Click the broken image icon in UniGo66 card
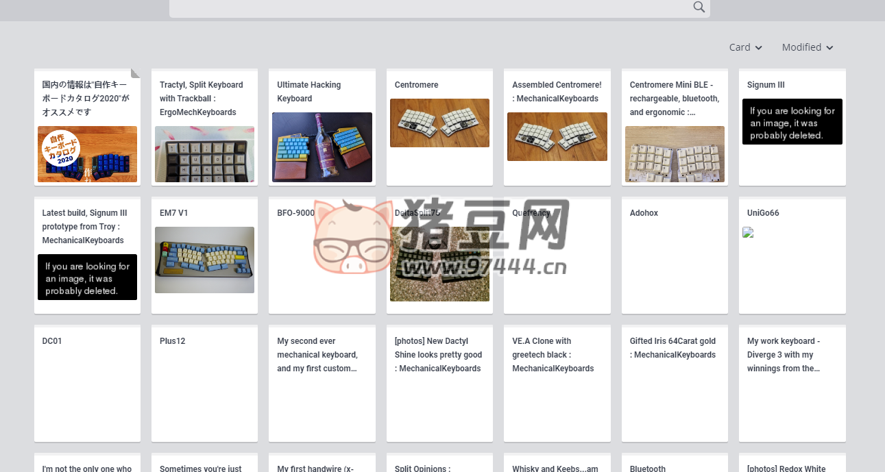Image resolution: width=885 pixels, height=472 pixels. (x=748, y=233)
